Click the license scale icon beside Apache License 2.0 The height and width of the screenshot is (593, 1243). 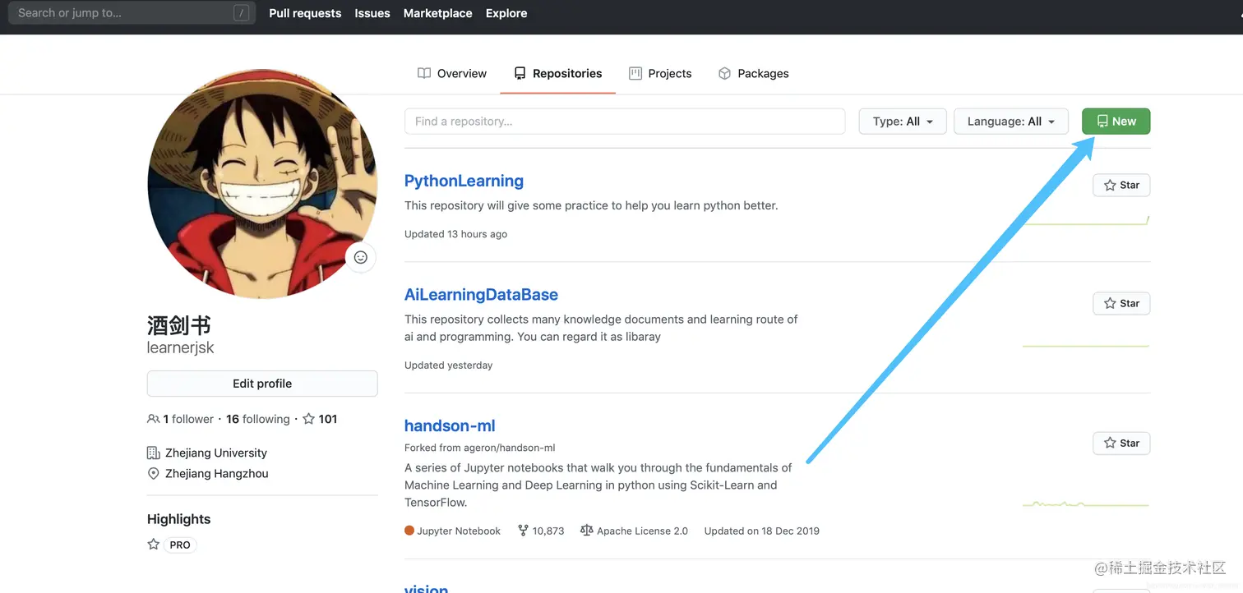(x=586, y=531)
